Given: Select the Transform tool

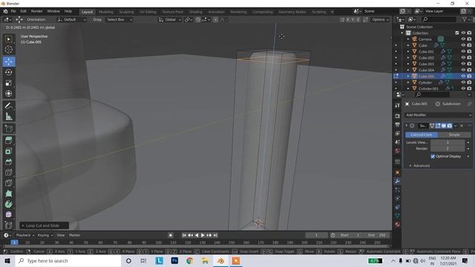Looking at the screenshot, I should 8,93.
